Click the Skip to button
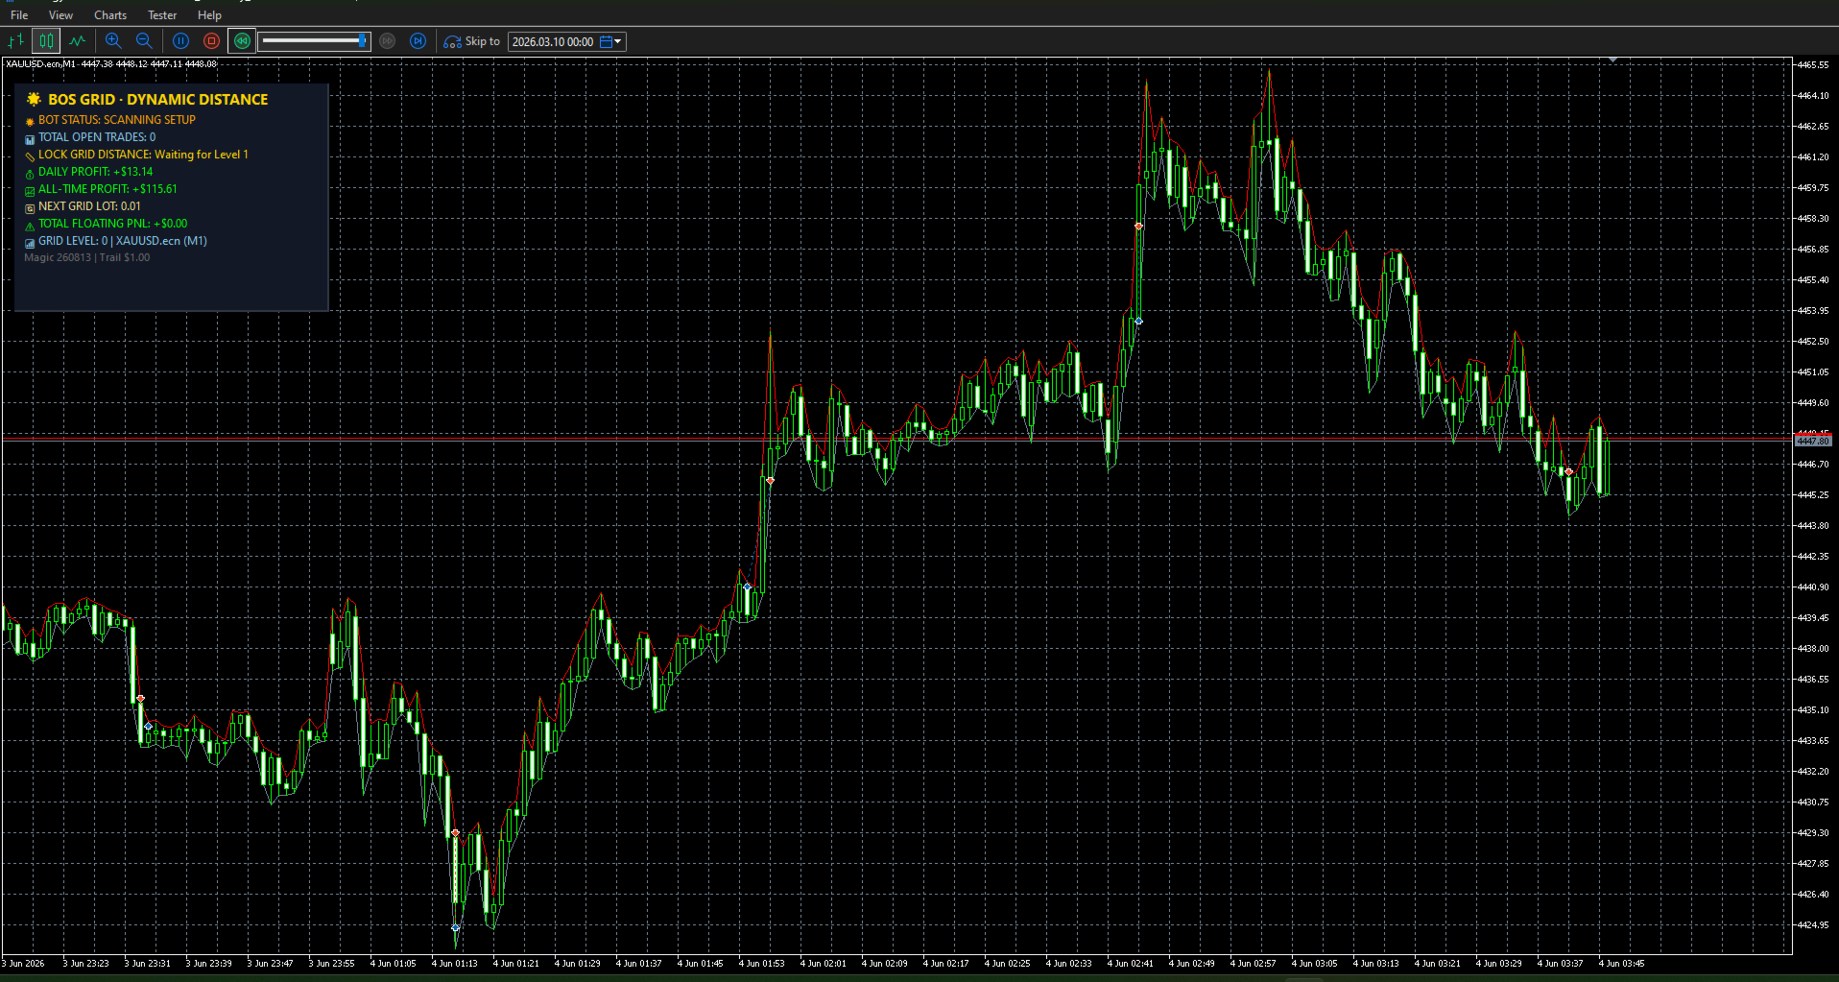This screenshot has width=1839, height=982. 472,41
